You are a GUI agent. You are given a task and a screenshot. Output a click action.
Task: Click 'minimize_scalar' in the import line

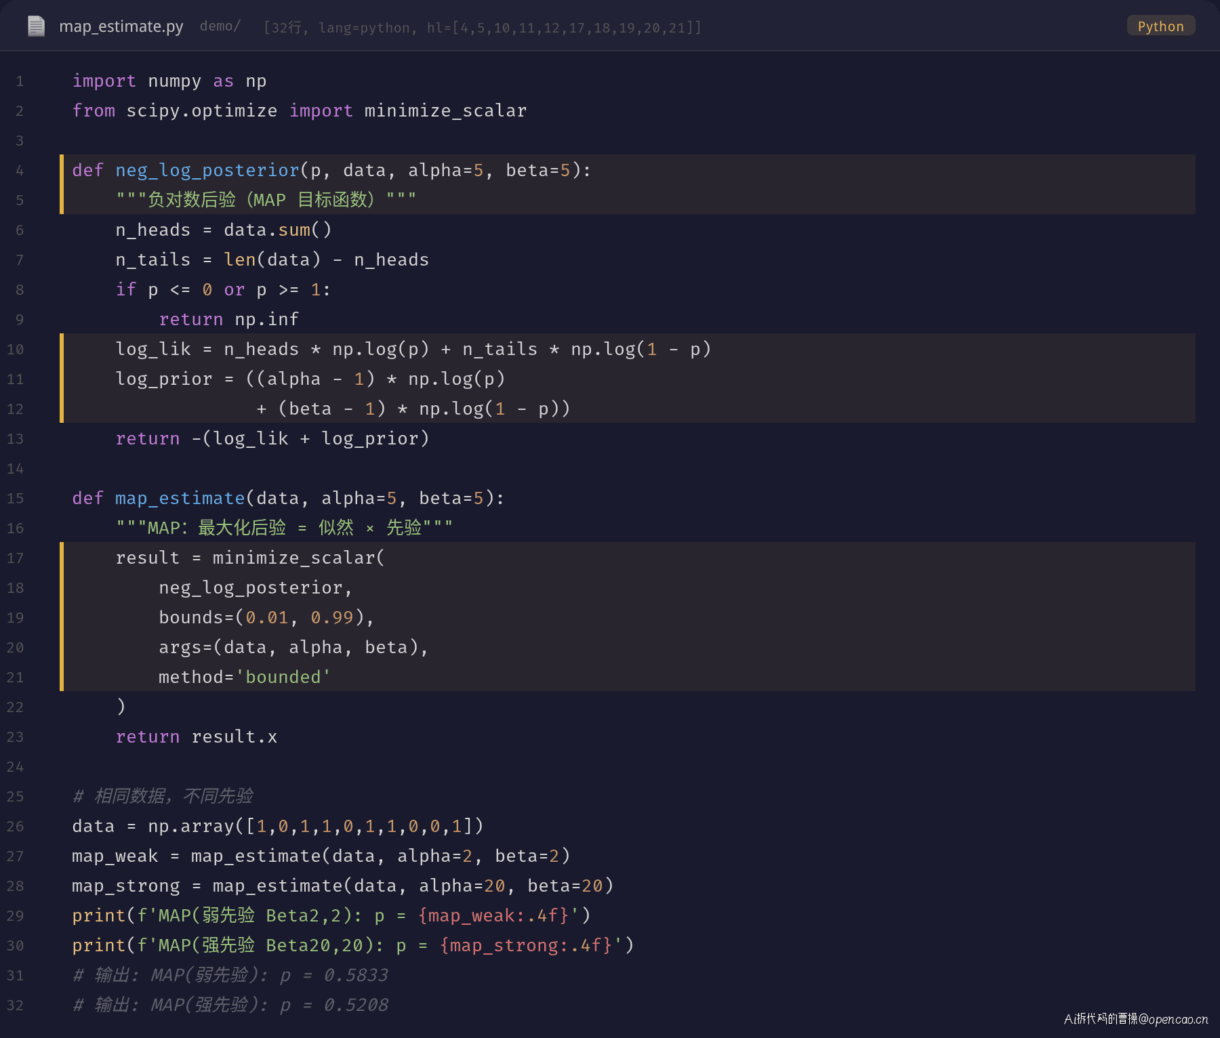(x=445, y=111)
